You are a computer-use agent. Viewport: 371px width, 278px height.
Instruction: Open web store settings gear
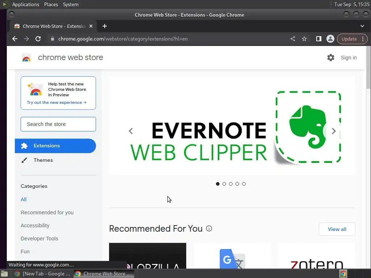(x=331, y=58)
